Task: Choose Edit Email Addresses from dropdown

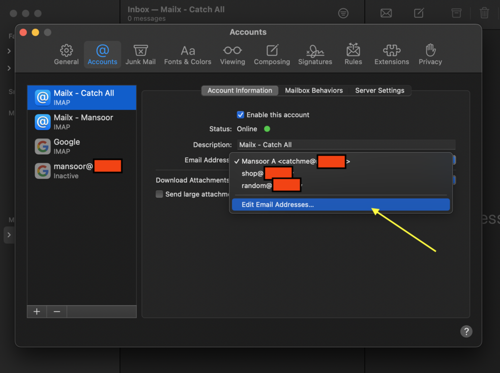Action: pos(278,205)
